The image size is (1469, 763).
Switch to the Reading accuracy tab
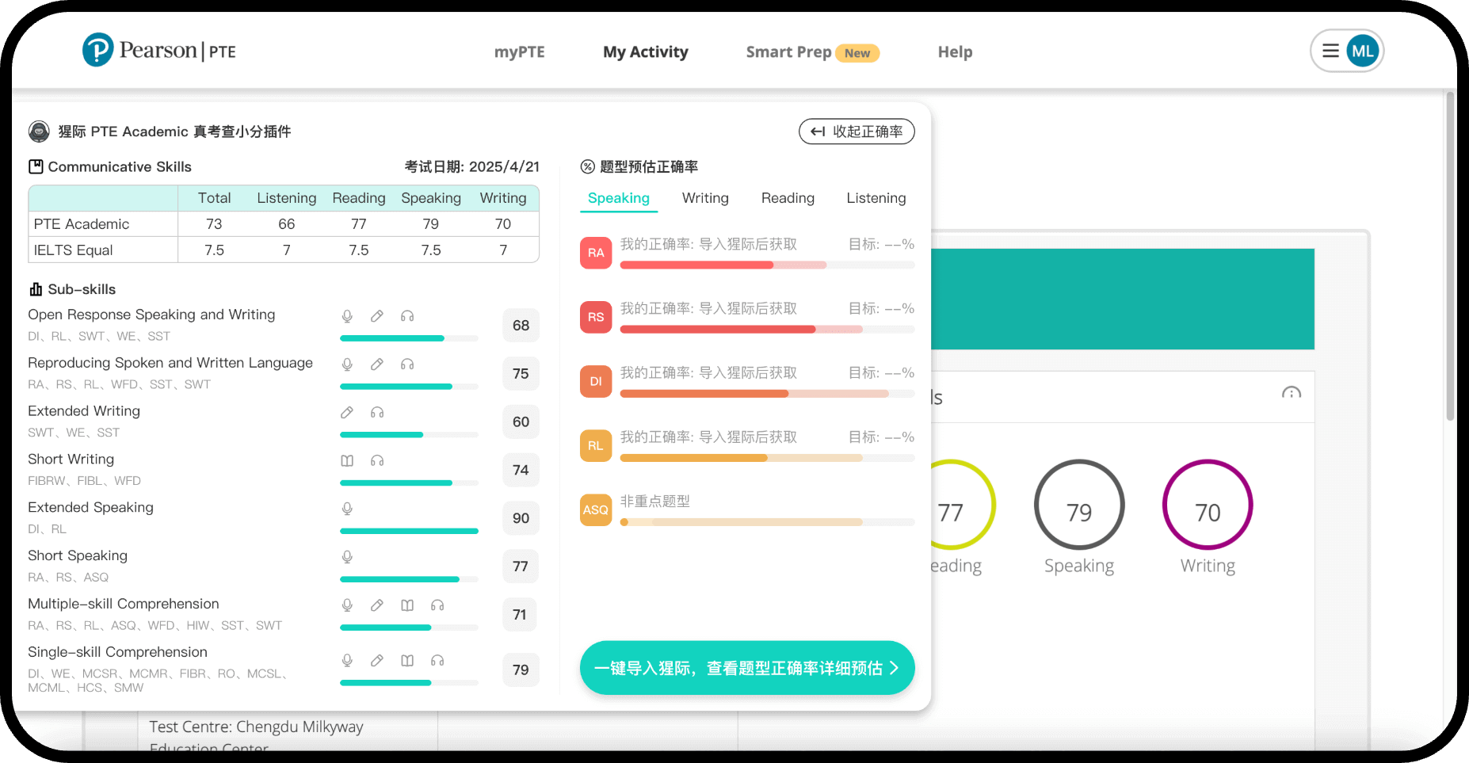point(788,198)
